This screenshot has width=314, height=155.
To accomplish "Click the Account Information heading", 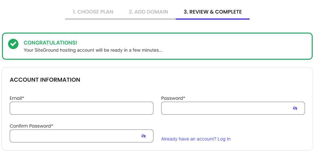I will pos(45,80).
